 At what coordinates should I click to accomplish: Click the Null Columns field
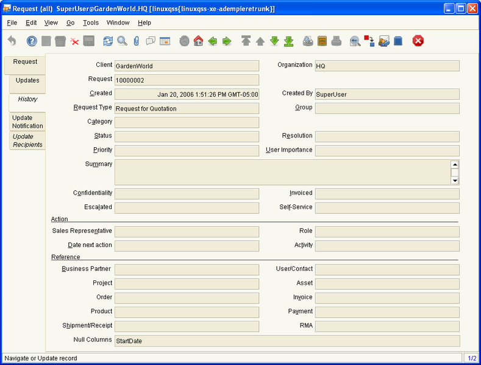(287, 341)
